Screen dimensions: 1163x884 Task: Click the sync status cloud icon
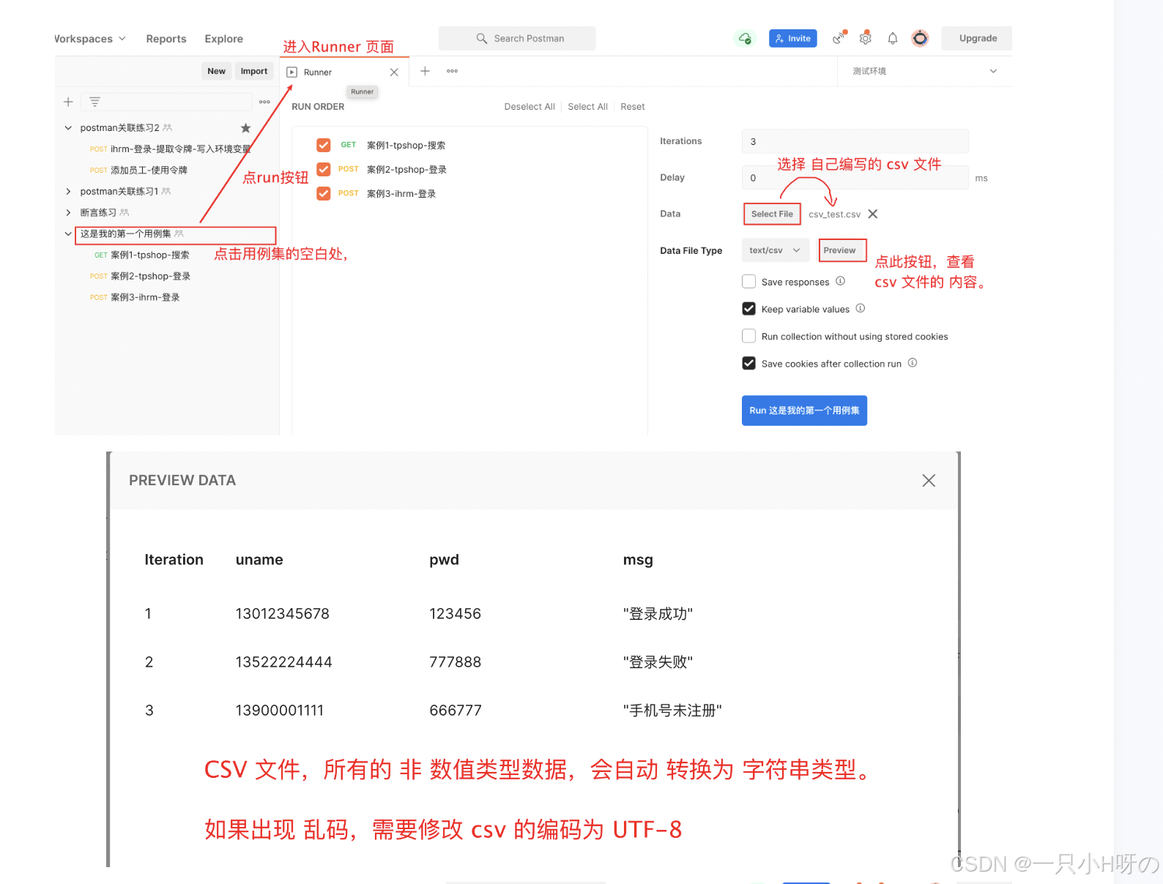click(745, 38)
